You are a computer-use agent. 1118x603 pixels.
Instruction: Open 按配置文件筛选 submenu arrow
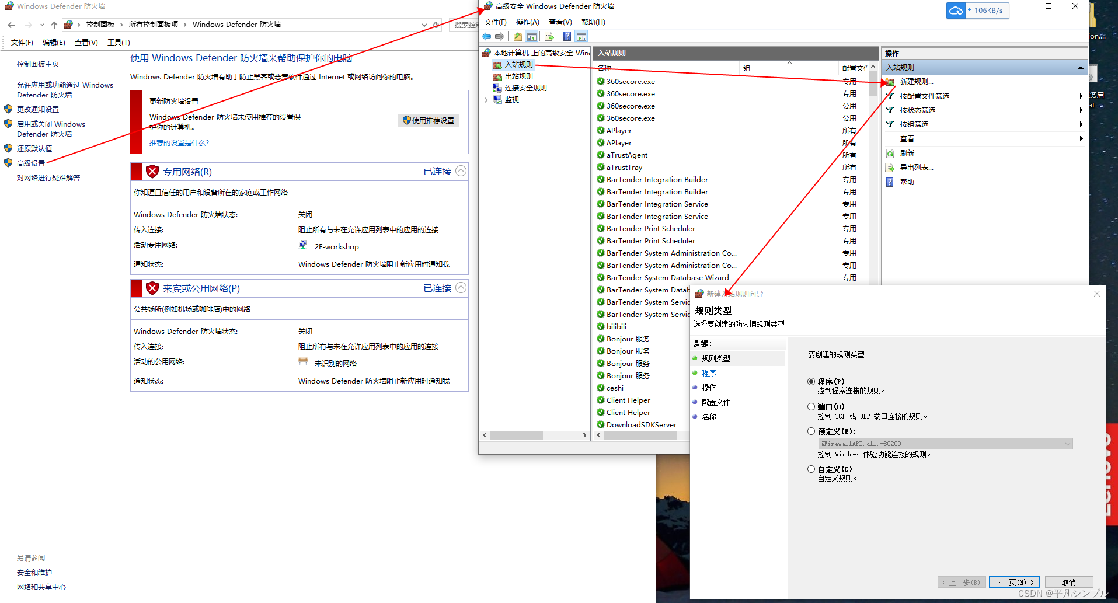point(1081,96)
